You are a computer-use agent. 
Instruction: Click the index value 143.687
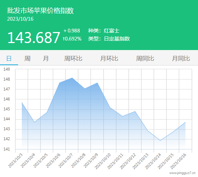[34, 38]
